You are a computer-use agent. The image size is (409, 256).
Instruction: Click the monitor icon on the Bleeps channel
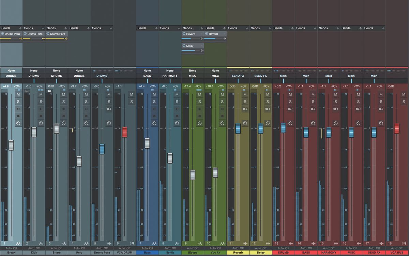199,109
